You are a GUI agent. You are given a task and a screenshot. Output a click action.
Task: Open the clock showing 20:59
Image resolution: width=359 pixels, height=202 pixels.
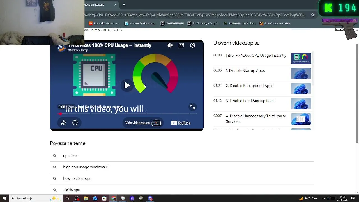point(342,198)
